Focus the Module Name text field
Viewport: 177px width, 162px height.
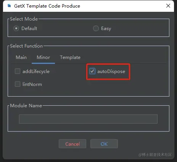(88, 119)
